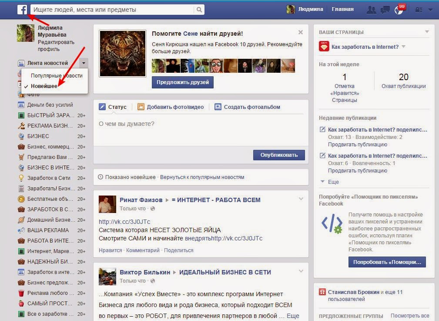
Task: Open friend requests icon in top bar
Action: [371, 10]
